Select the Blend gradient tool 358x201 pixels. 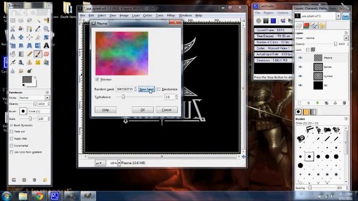(x=21, y=54)
